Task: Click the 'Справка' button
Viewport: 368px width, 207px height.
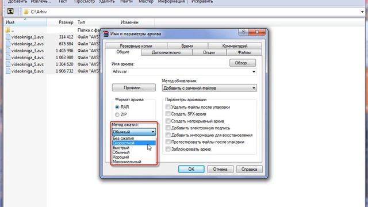Action: coord(249,169)
